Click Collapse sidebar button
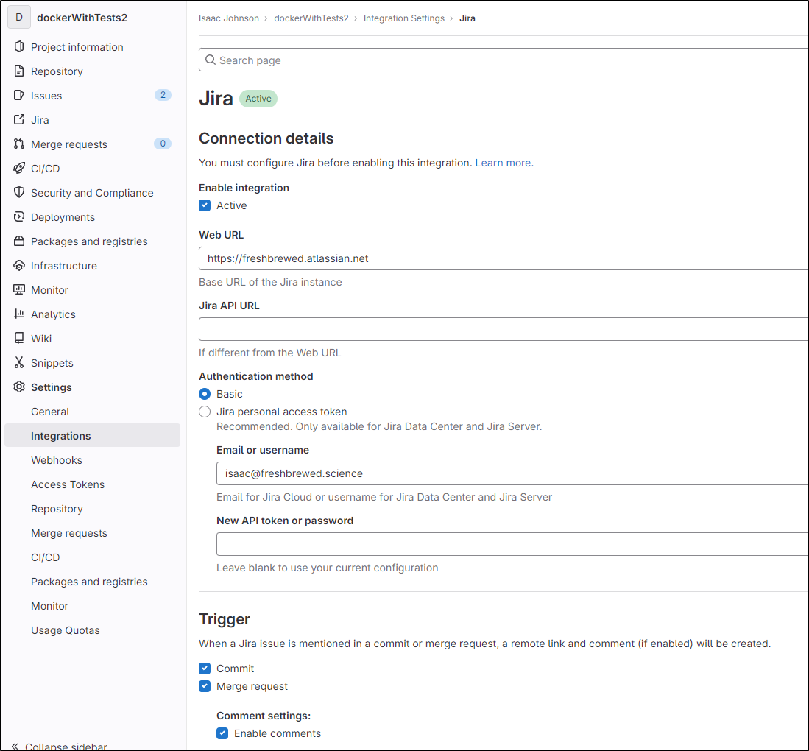The height and width of the screenshot is (751, 809). [x=60, y=746]
